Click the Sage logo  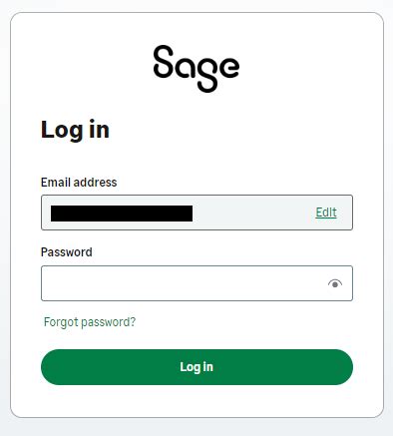tap(196, 69)
